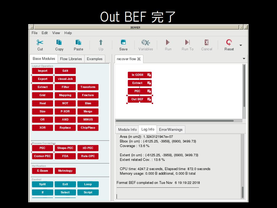Click the Merge module button
This screenshot has width=277, height=208.
coord(88,111)
